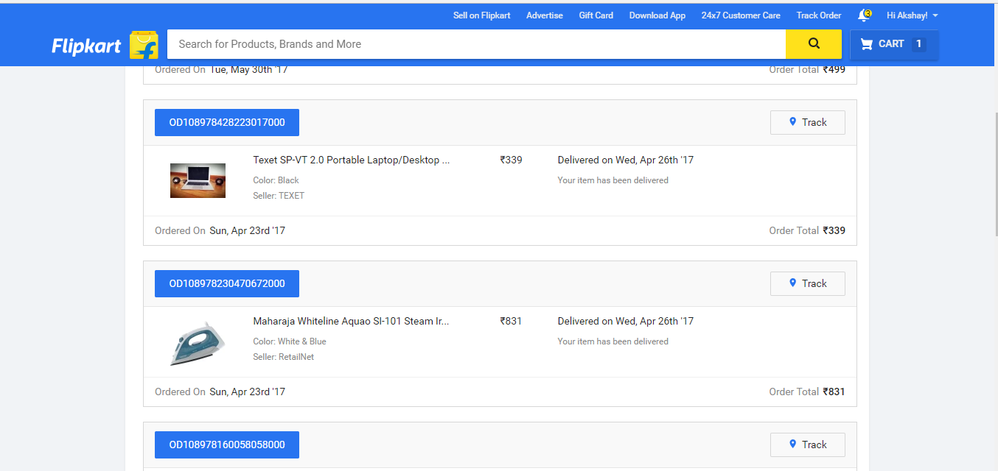Click the shopping cart icon
The height and width of the screenshot is (471, 998).
867,44
